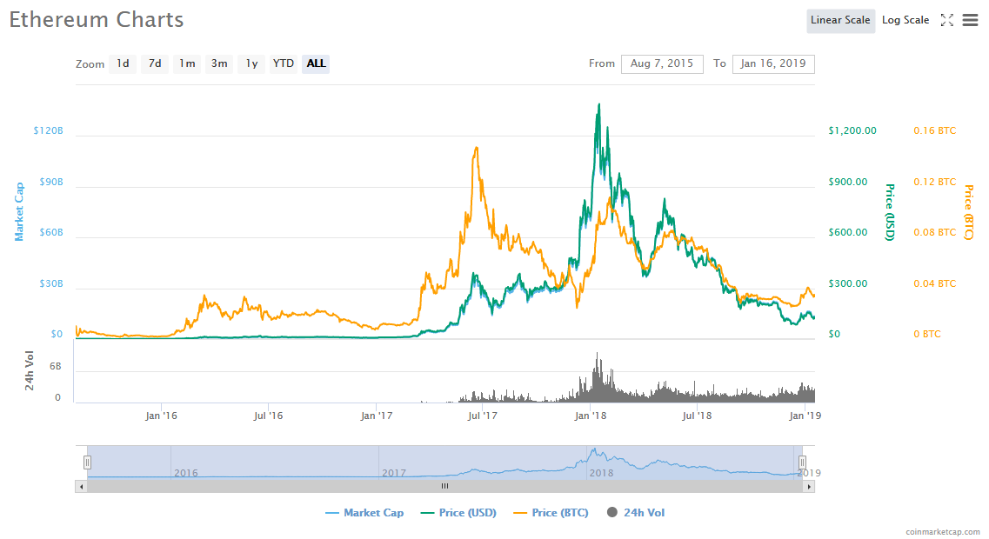Screen dimensions: 989x539
Task: Click the From date field Aug 7, 2015
Action: [x=662, y=63]
